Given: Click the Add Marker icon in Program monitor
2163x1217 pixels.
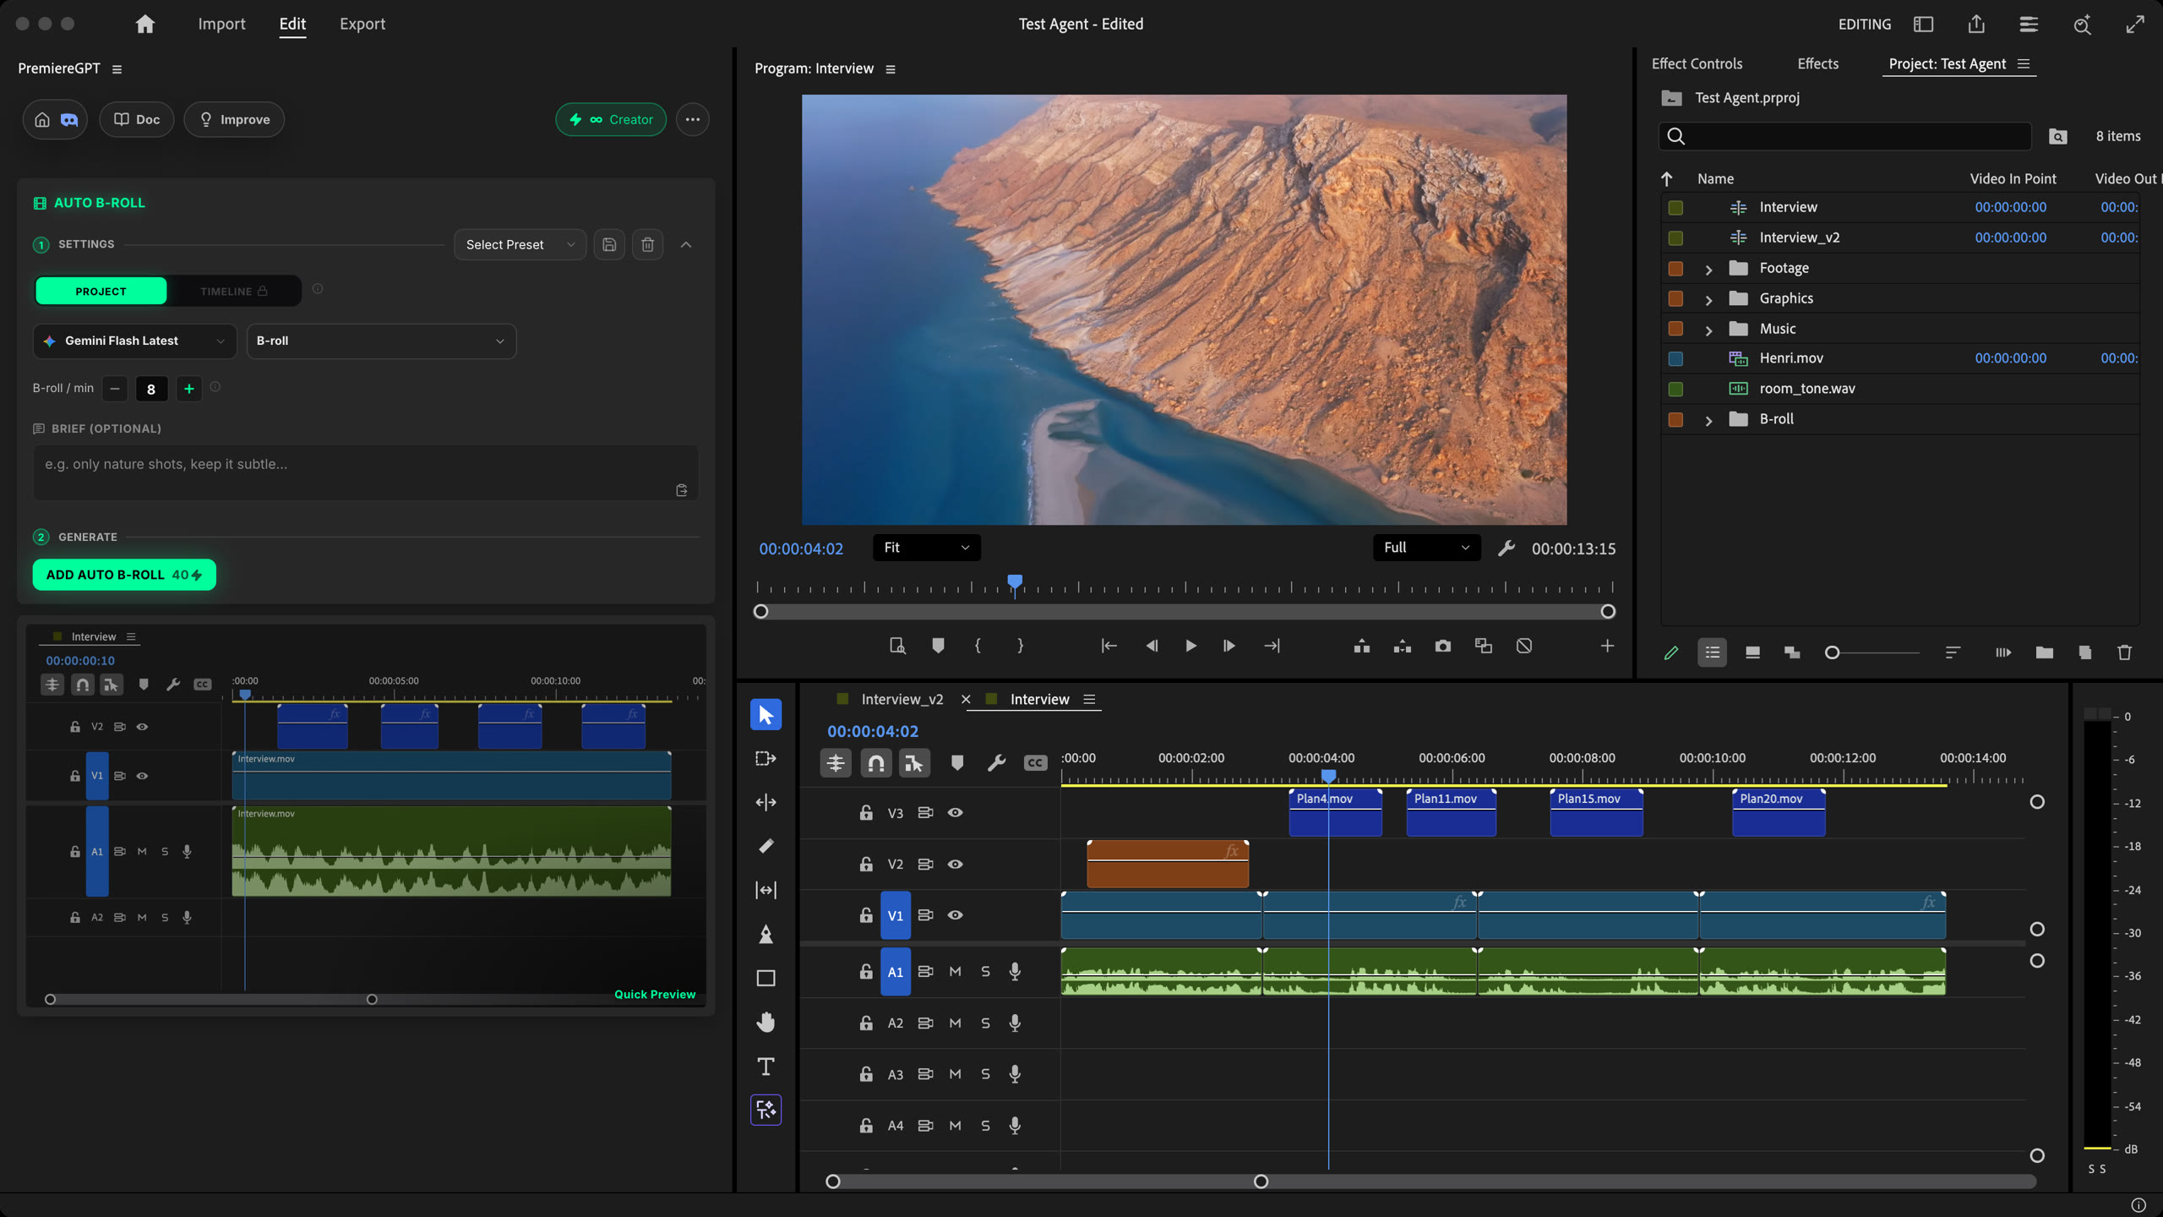Looking at the screenshot, I should coord(938,646).
